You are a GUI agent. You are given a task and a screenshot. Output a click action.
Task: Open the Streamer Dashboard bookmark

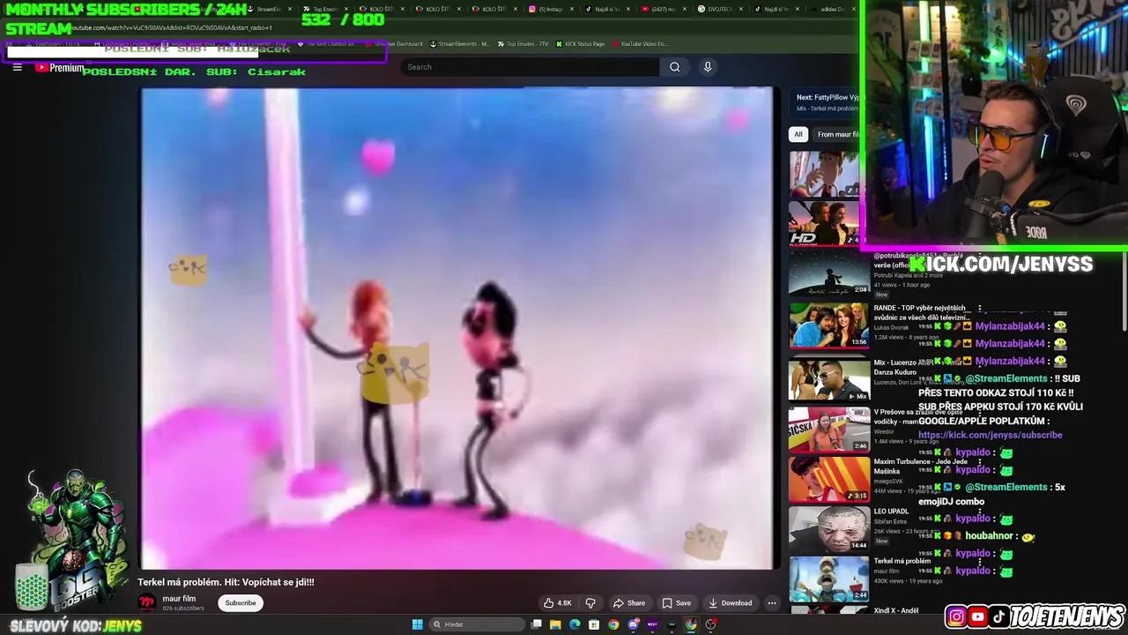pos(394,44)
